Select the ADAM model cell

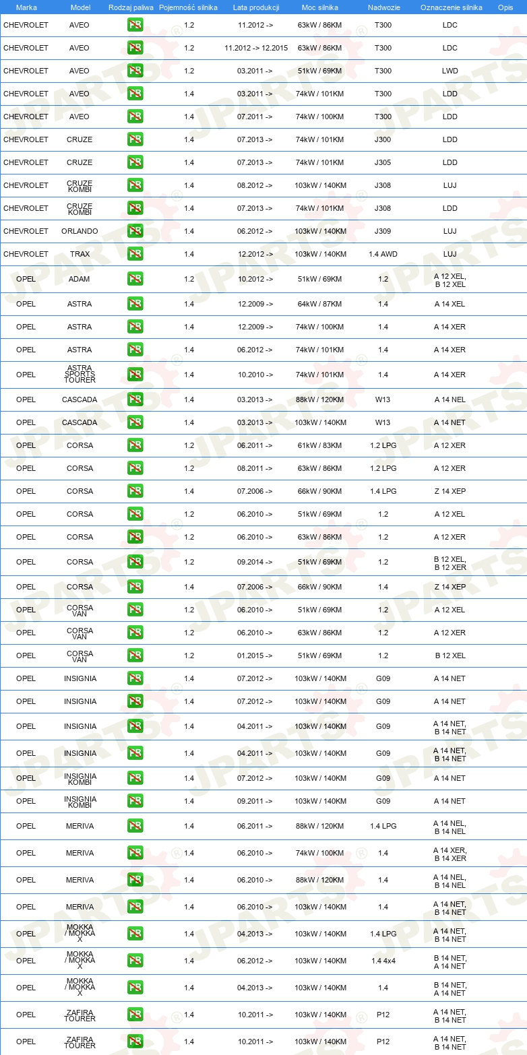pos(79,279)
